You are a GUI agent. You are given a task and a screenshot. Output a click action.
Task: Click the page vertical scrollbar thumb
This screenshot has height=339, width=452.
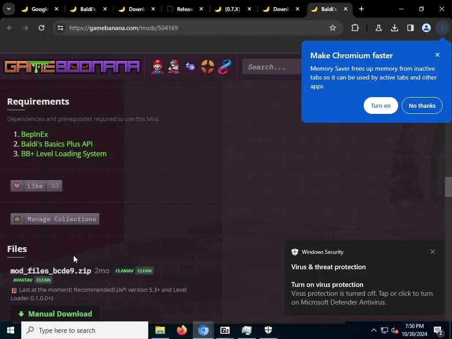(448, 187)
